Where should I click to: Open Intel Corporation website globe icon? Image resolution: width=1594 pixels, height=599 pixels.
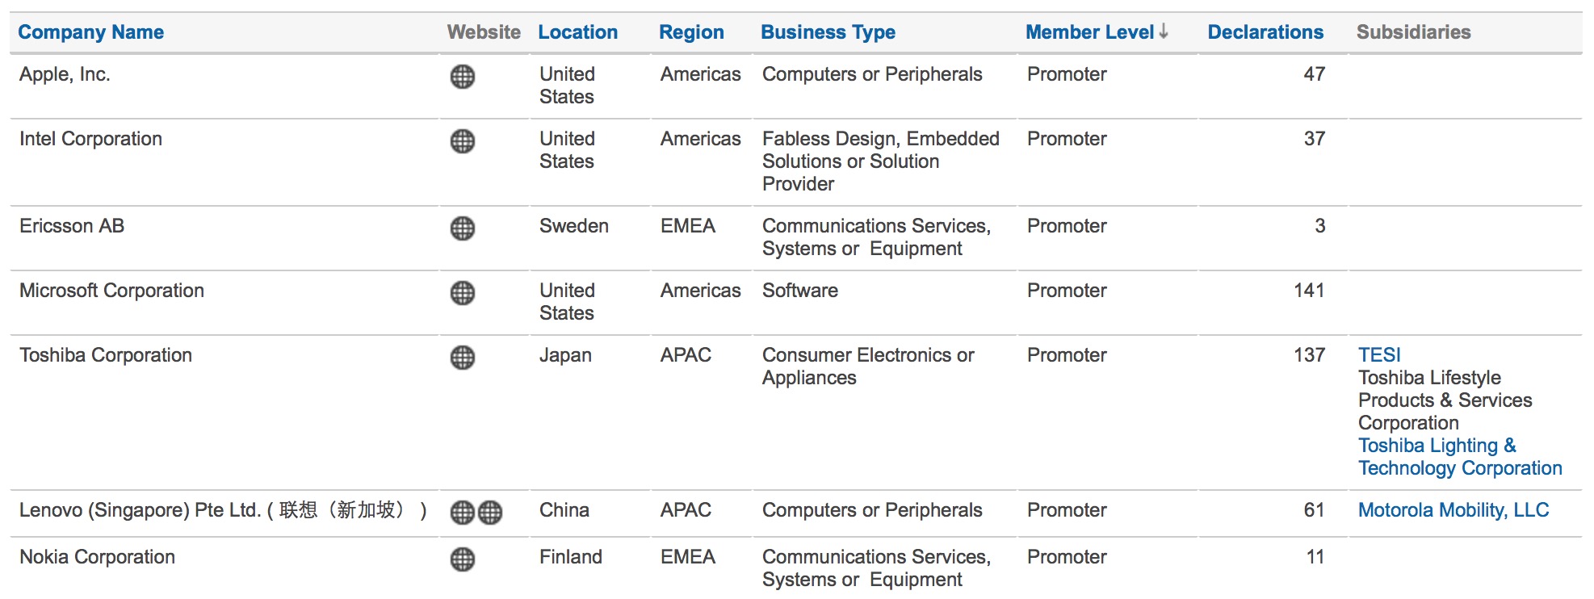463,141
